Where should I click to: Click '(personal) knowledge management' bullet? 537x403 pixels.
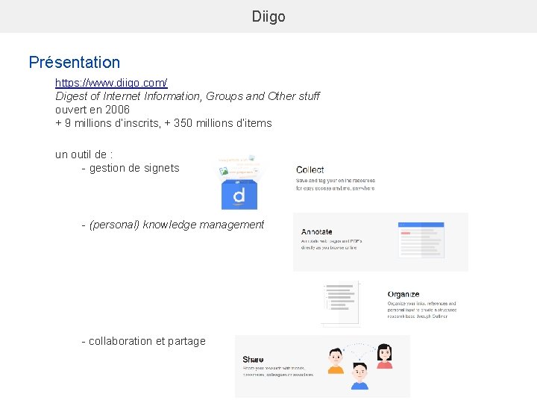point(173,225)
